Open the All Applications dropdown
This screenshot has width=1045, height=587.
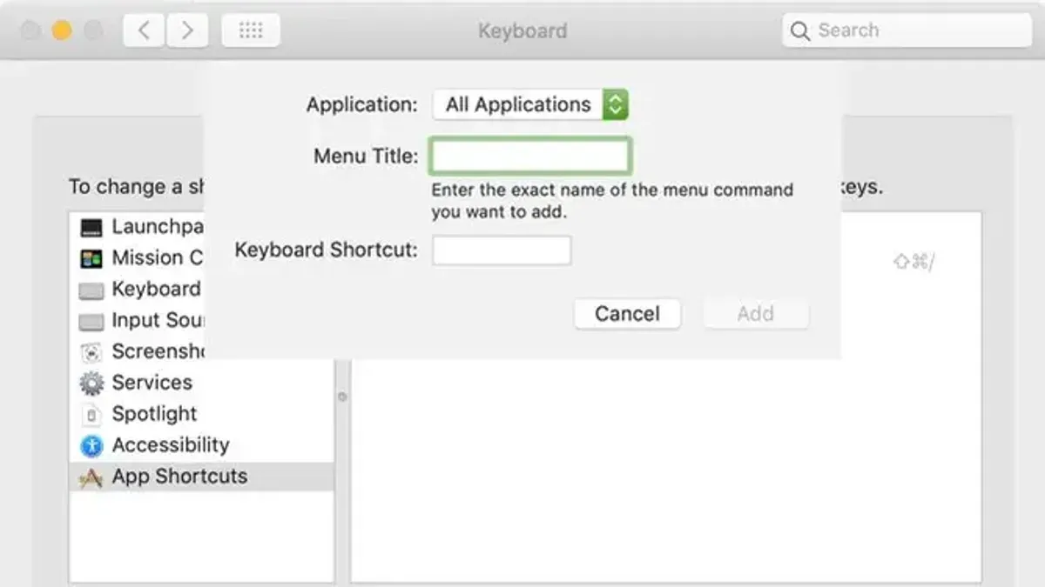click(530, 104)
